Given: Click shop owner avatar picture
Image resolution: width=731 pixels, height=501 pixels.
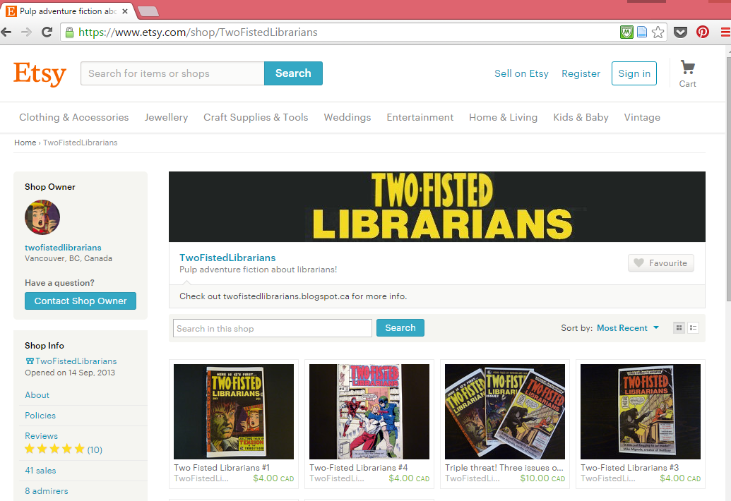Looking at the screenshot, I should click(42, 217).
